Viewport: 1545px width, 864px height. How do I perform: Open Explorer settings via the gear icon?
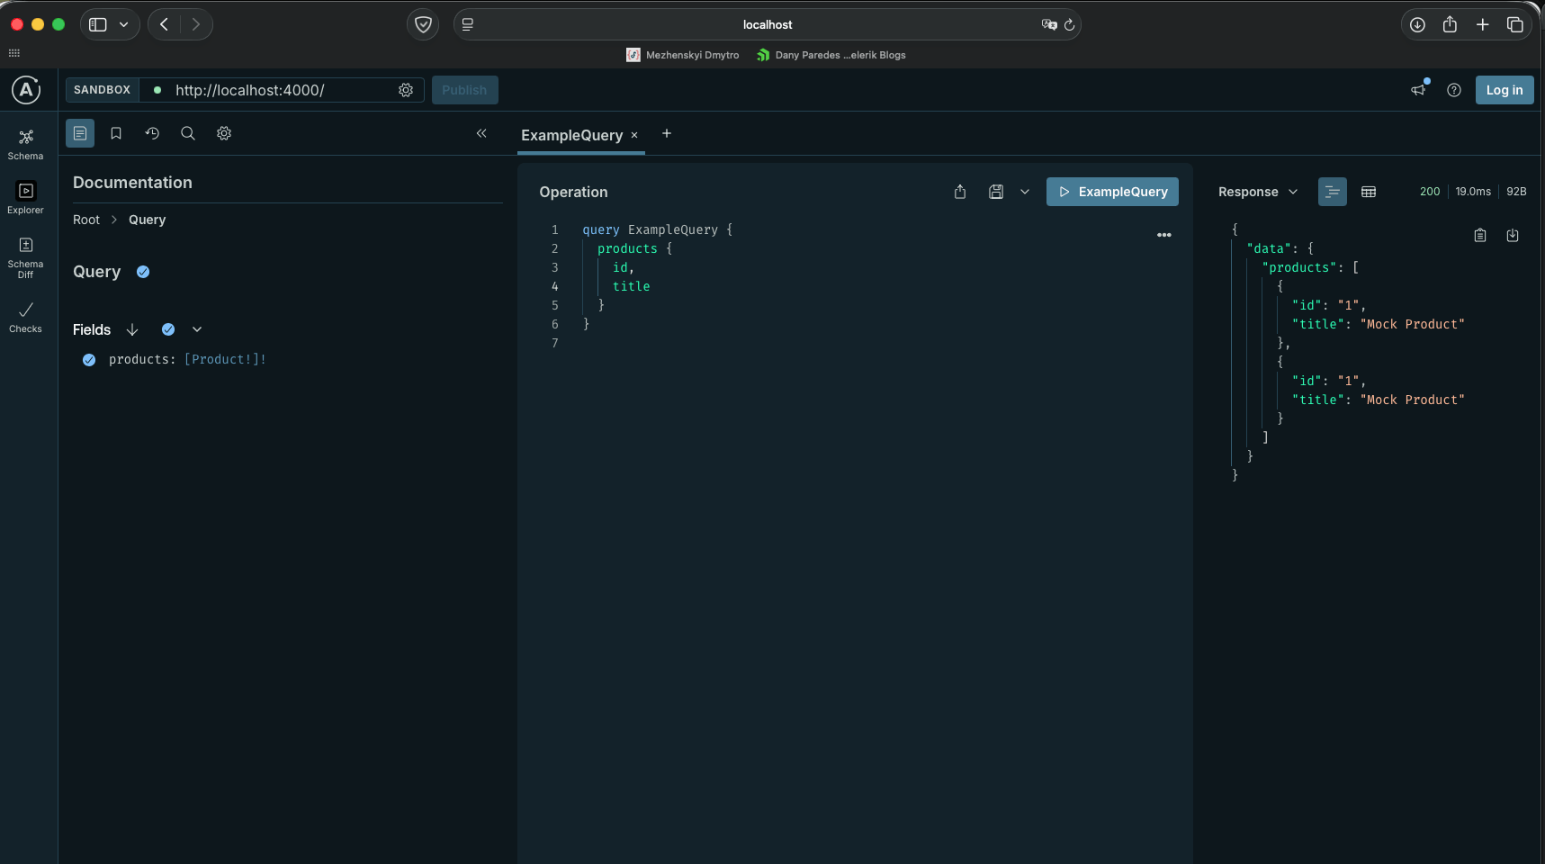224,132
